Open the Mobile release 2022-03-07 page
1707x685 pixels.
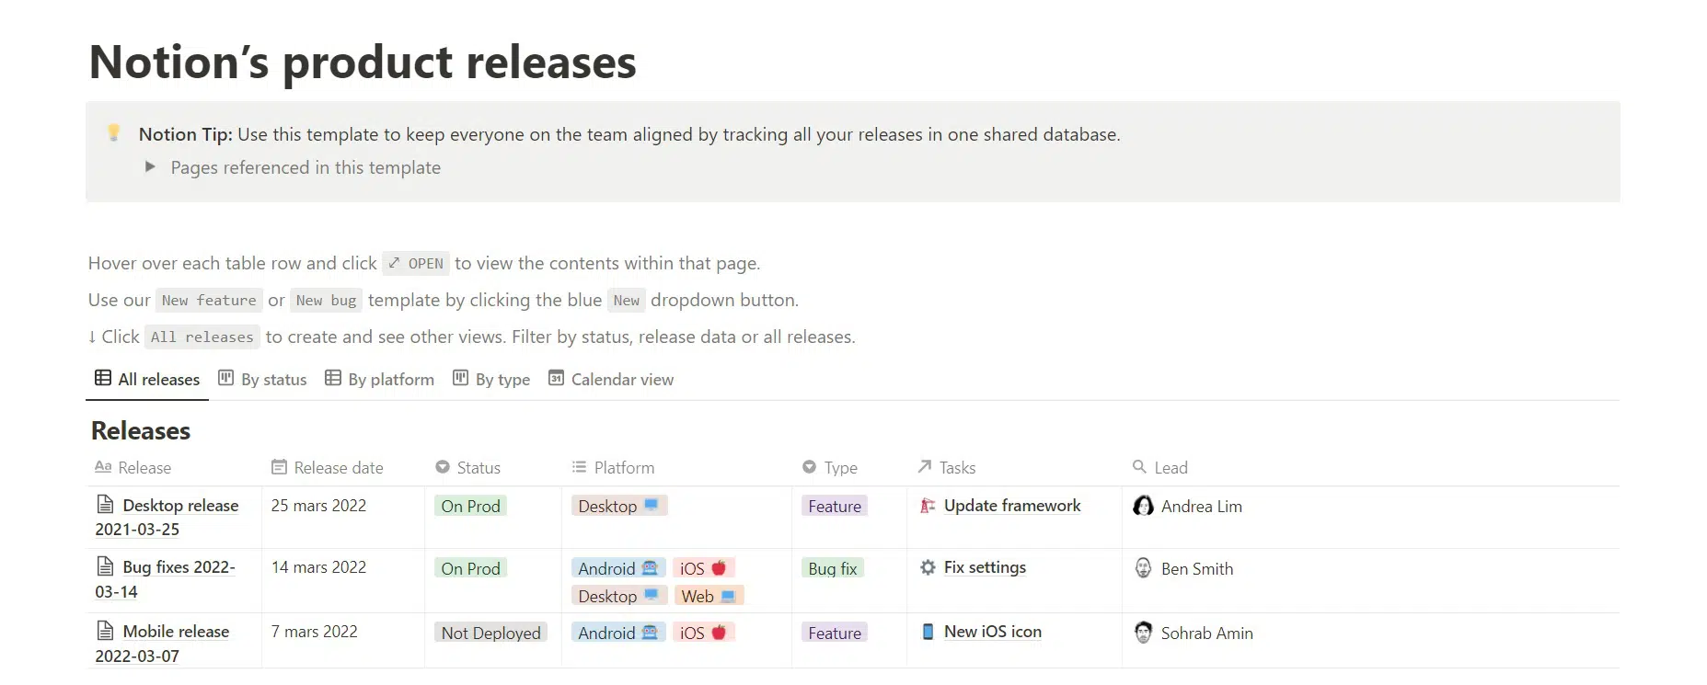point(176,632)
